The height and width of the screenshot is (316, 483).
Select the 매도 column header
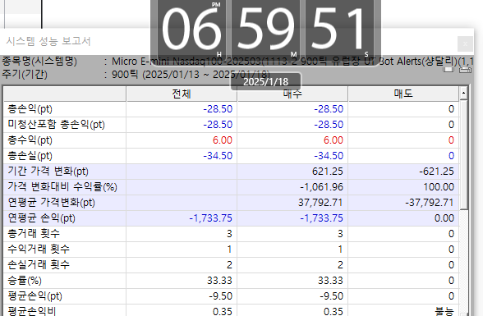pos(403,94)
